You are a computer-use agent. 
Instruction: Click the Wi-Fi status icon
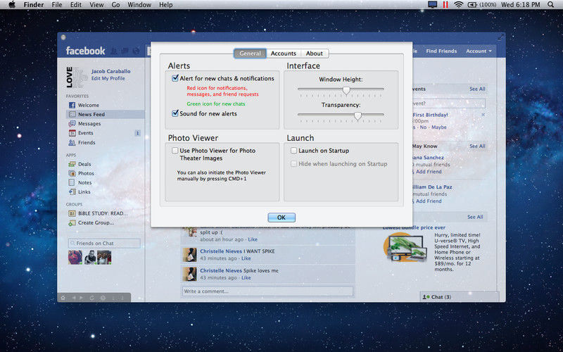click(459, 5)
